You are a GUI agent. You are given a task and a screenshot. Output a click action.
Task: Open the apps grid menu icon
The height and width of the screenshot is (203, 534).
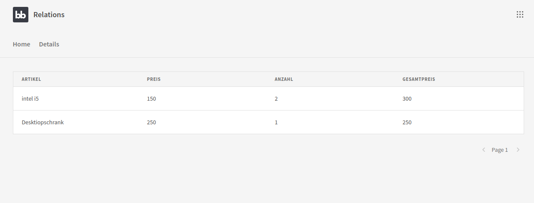pos(520,15)
